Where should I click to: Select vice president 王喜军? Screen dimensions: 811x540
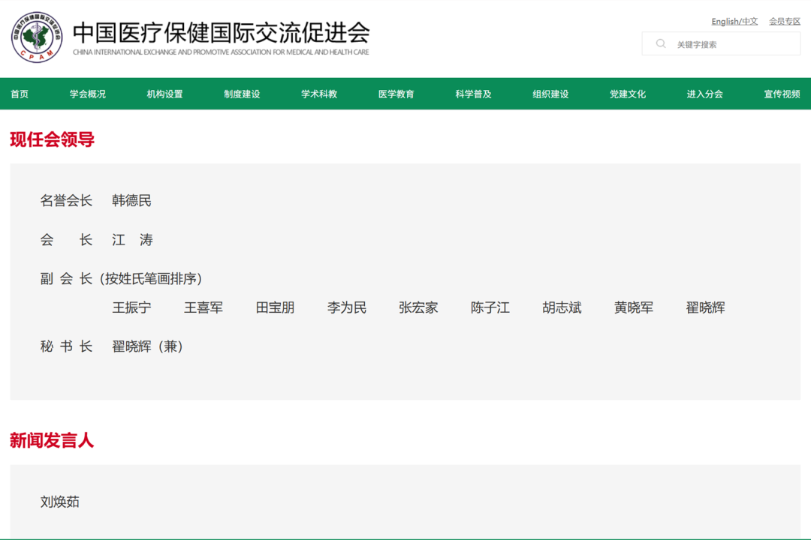[x=204, y=307]
